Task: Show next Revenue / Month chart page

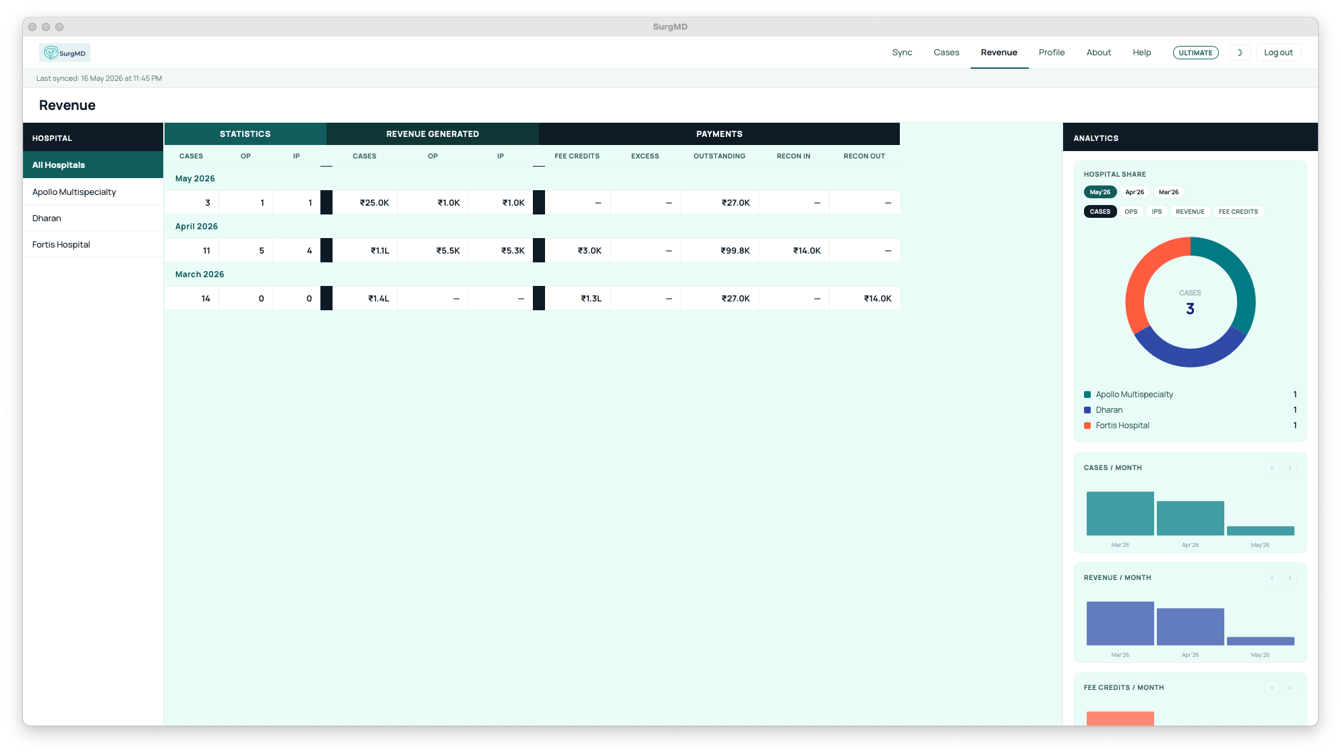Action: [1290, 578]
